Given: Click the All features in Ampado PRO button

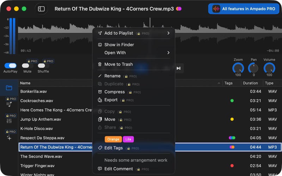Looking at the screenshot, I should click(244, 9).
